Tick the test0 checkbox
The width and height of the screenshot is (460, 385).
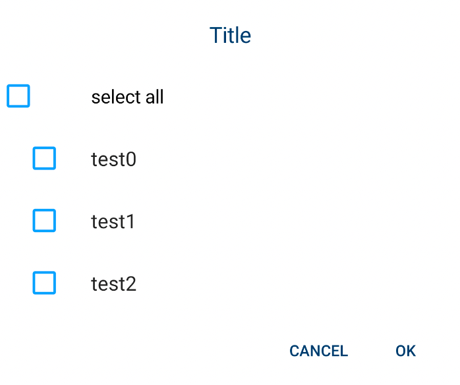click(x=44, y=158)
